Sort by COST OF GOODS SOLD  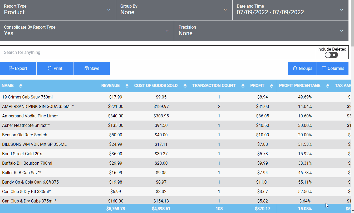185,86
